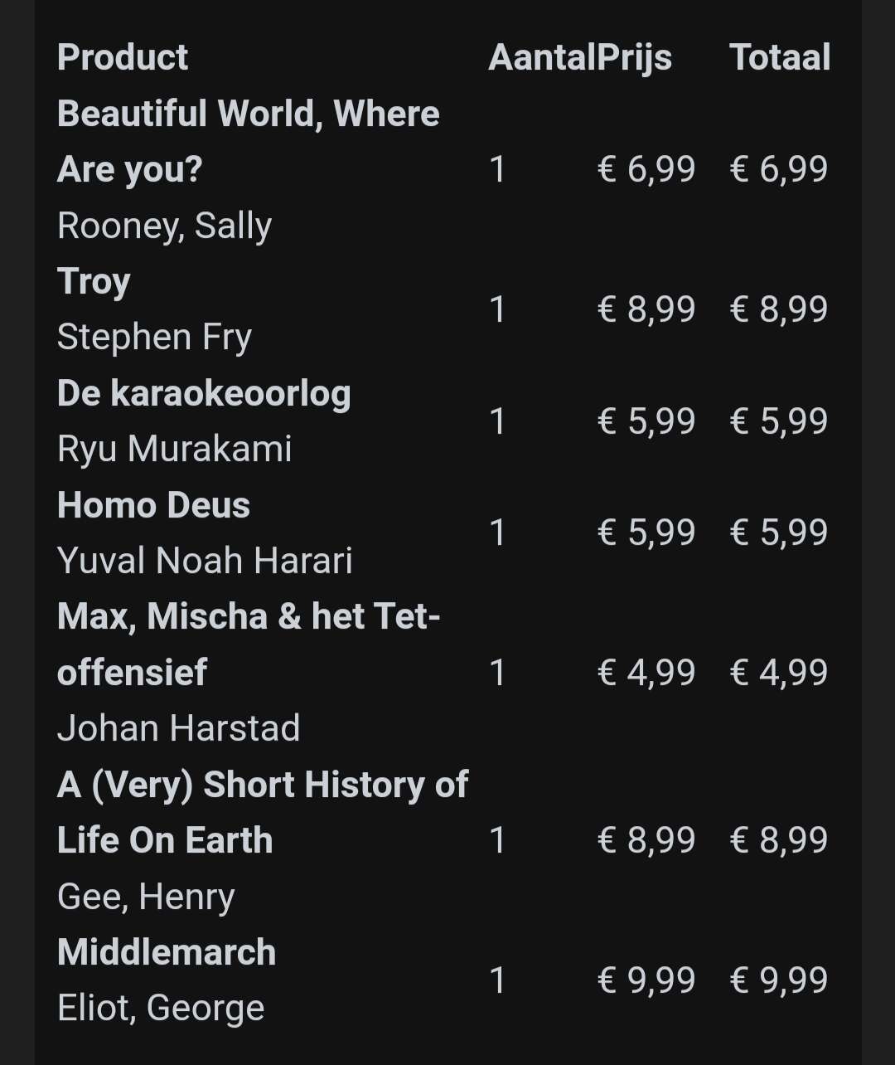Click the quantity 1 for Troy
The image size is (895, 1065).
497,309
